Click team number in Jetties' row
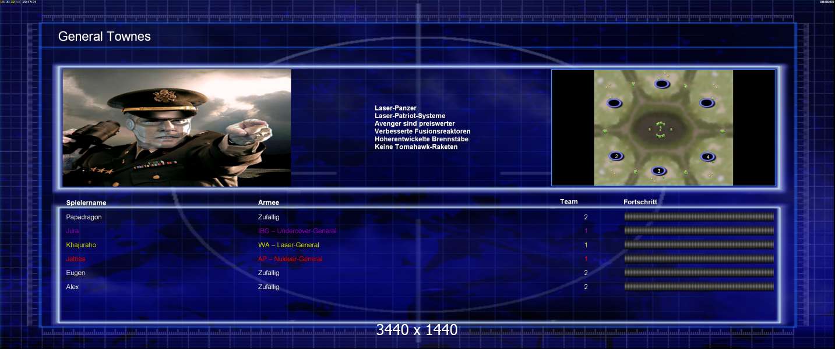835x349 pixels. tap(586, 259)
